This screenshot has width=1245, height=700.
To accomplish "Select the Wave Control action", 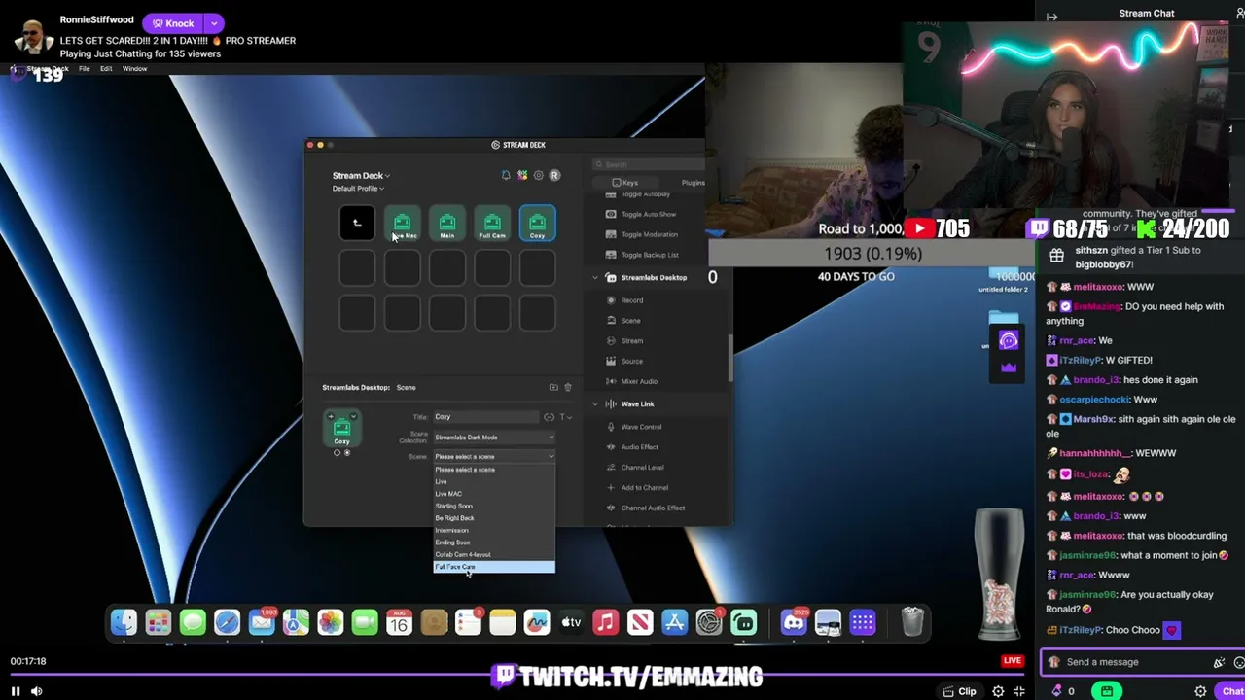I will [x=641, y=427].
